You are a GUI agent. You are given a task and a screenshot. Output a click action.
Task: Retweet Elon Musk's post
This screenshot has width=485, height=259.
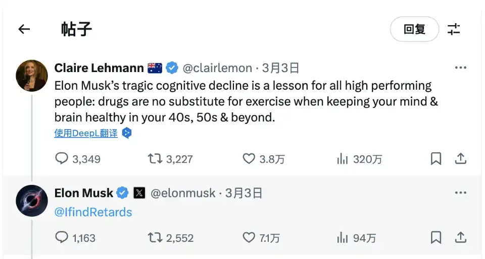tap(155, 237)
